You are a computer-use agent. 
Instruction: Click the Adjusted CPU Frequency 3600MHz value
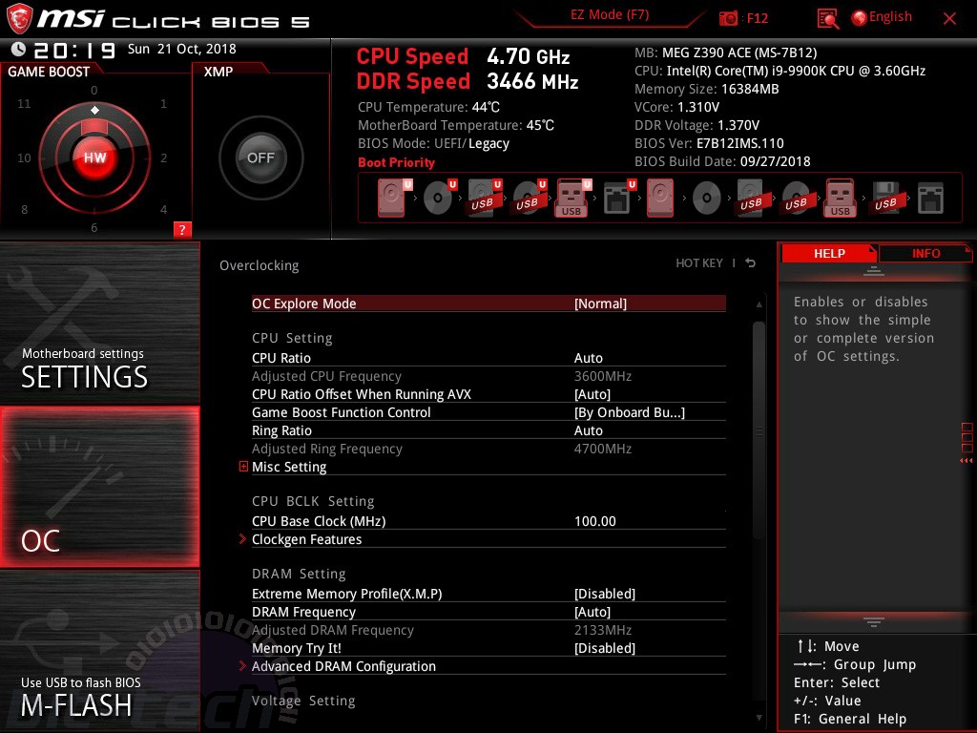[x=603, y=376]
